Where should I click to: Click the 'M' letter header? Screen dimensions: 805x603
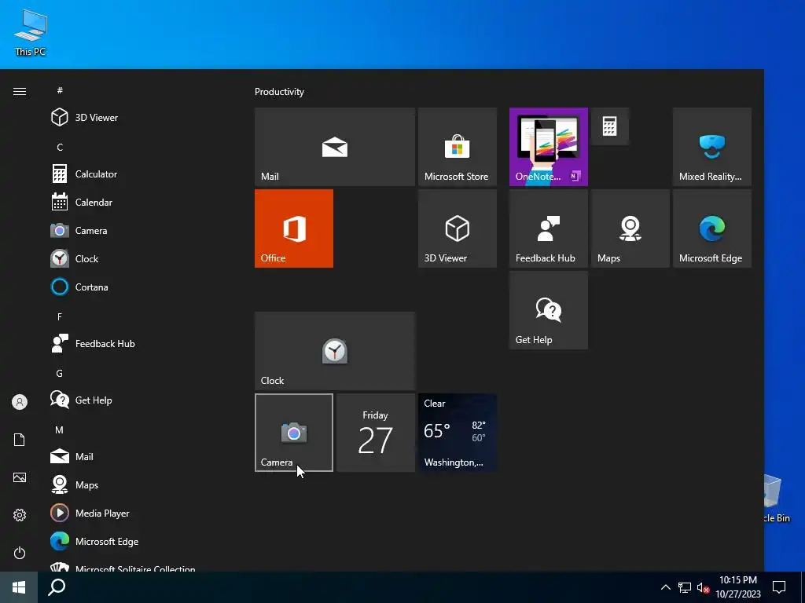(60, 429)
